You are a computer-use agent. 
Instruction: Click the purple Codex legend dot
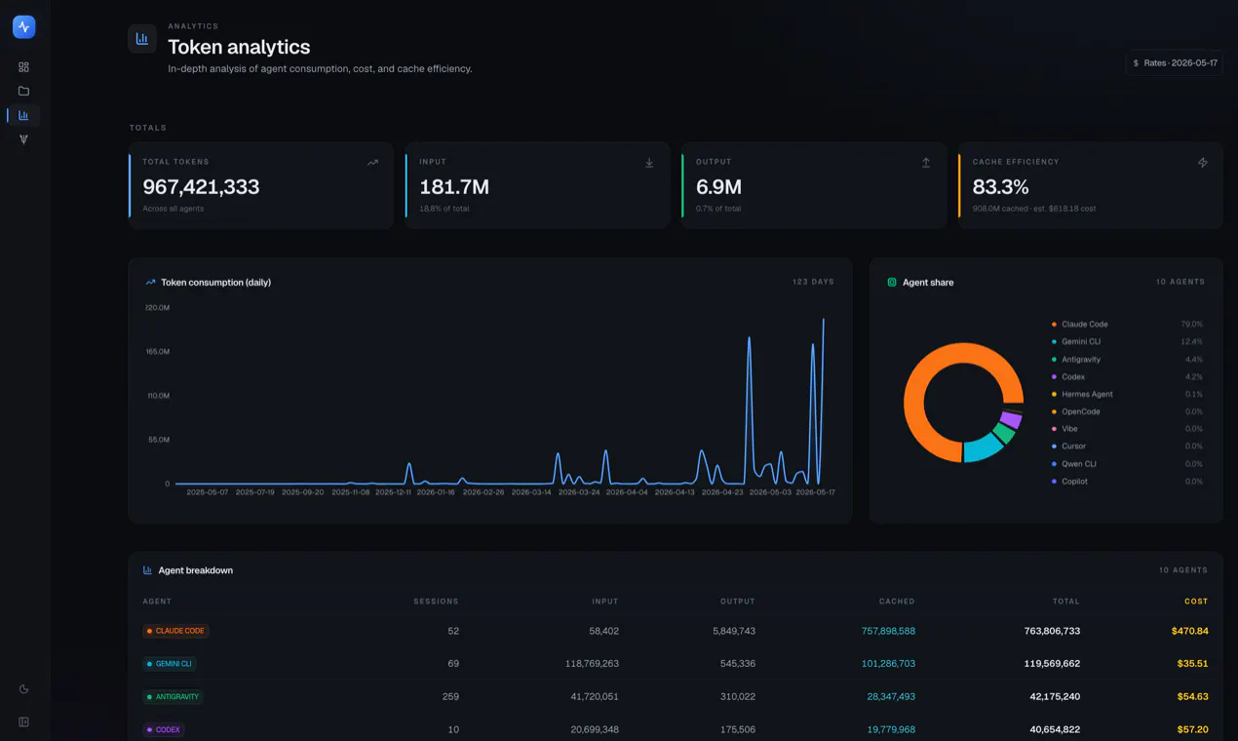pyautogui.click(x=1054, y=377)
